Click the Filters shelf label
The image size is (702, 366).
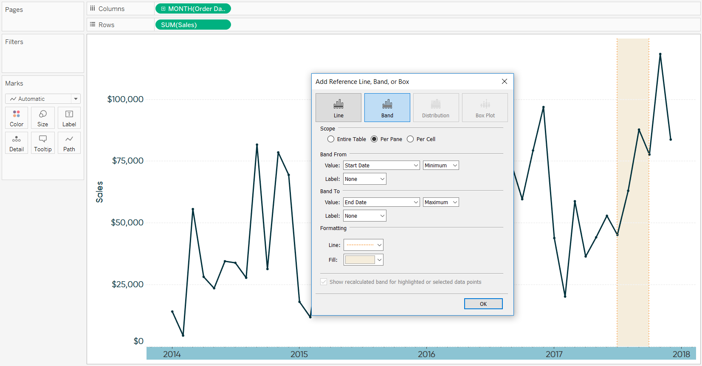point(14,42)
